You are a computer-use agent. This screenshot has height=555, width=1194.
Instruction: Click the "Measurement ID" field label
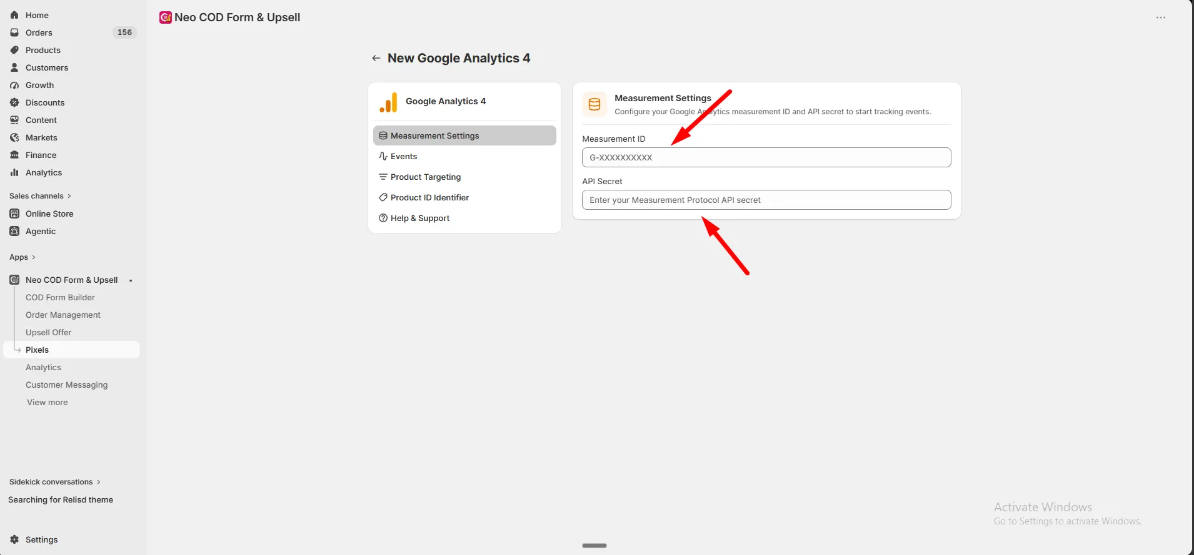coord(614,139)
